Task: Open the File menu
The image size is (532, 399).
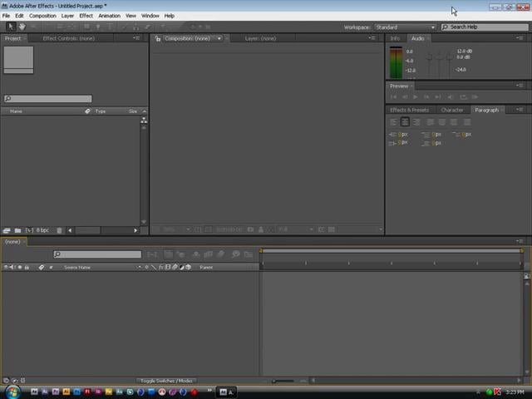Action: [x=6, y=16]
